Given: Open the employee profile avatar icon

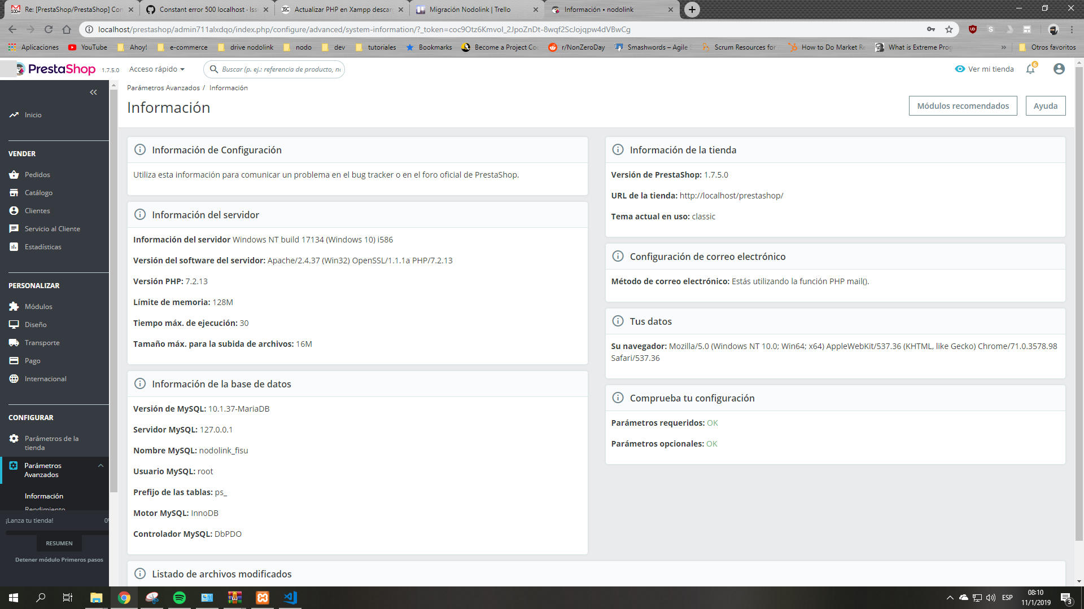Looking at the screenshot, I should [1059, 69].
